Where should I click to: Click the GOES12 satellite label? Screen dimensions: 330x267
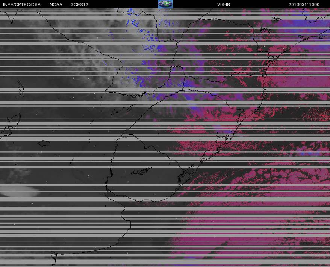click(x=79, y=5)
